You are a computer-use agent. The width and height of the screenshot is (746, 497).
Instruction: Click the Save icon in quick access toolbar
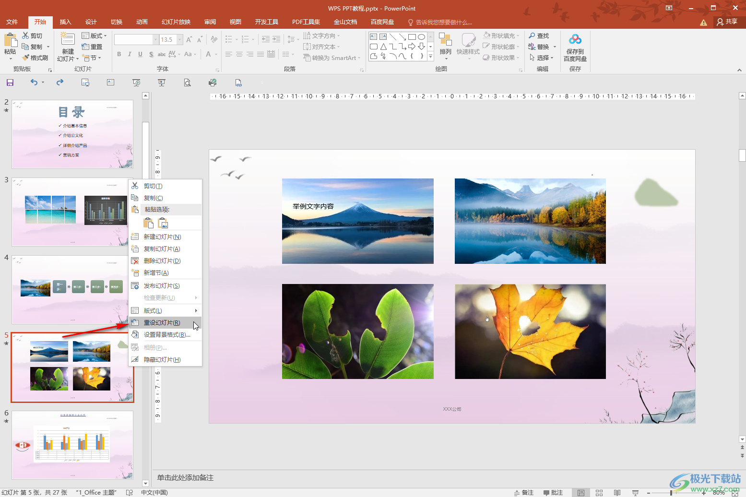click(10, 83)
